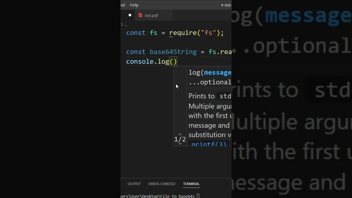Image resolution: width=352 pixels, height=198 pixels.
Task: Open the DEBUG CONSOLE panel tab
Action: (162, 184)
